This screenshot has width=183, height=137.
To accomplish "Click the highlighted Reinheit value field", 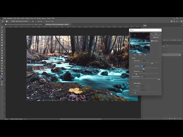I will [143, 66].
